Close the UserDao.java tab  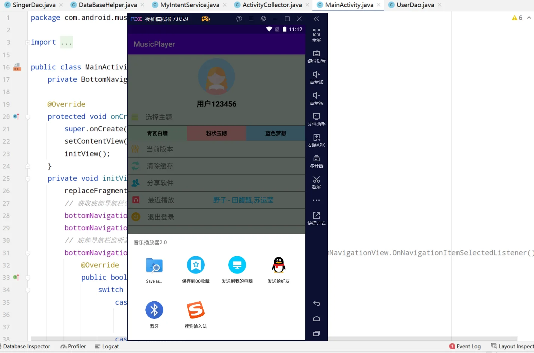click(x=439, y=5)
